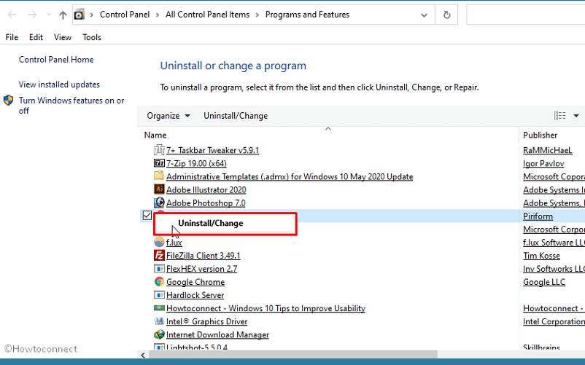Click Uninstall/Change in the toolbar

[236, 116]
